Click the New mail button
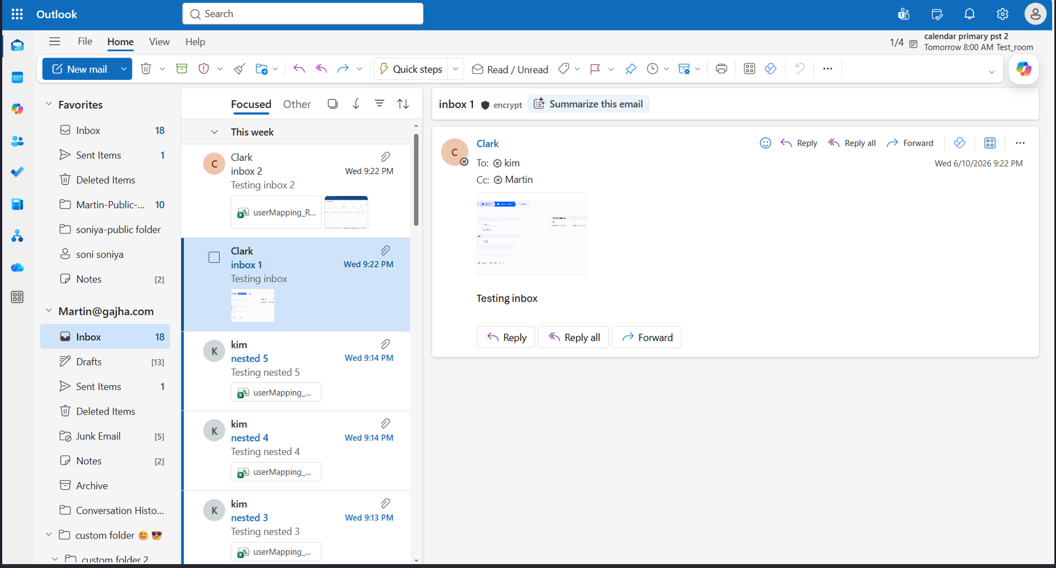Screen dimensions: 1056x568 (80, 69)
